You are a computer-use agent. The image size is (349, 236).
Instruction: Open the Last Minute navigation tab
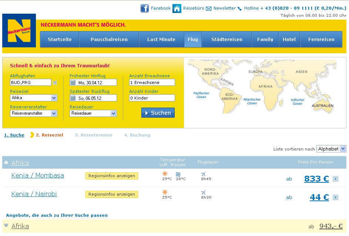pos(161,39)
